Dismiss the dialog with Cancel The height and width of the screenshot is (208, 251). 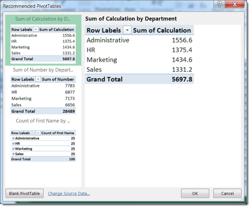[x=227, y=193]
